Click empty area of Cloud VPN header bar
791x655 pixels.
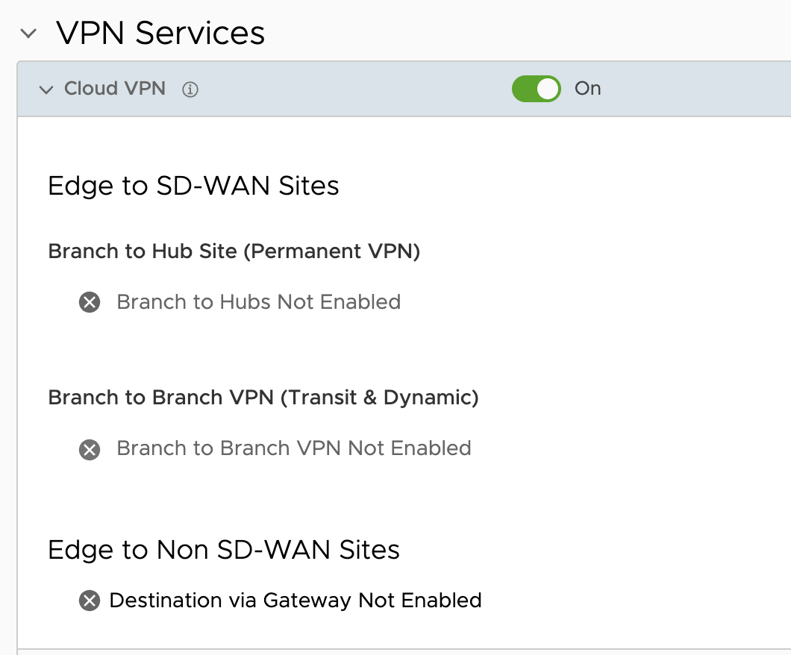coord(353,89)
